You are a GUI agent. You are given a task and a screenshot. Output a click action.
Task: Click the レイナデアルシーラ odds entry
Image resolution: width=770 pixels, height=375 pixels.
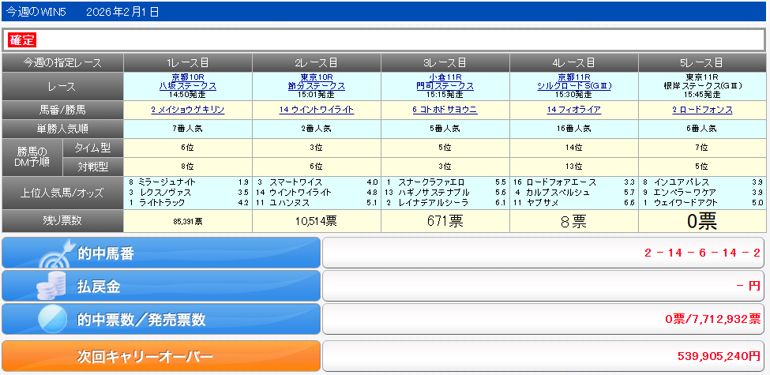point(445,203)
